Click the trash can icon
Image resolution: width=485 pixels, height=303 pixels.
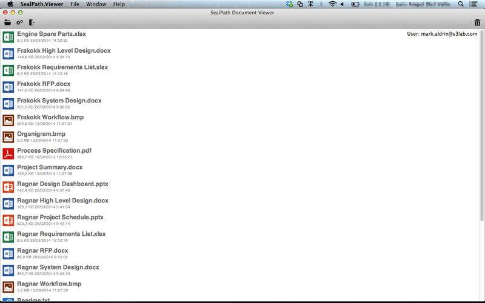(x=477, y=22)
